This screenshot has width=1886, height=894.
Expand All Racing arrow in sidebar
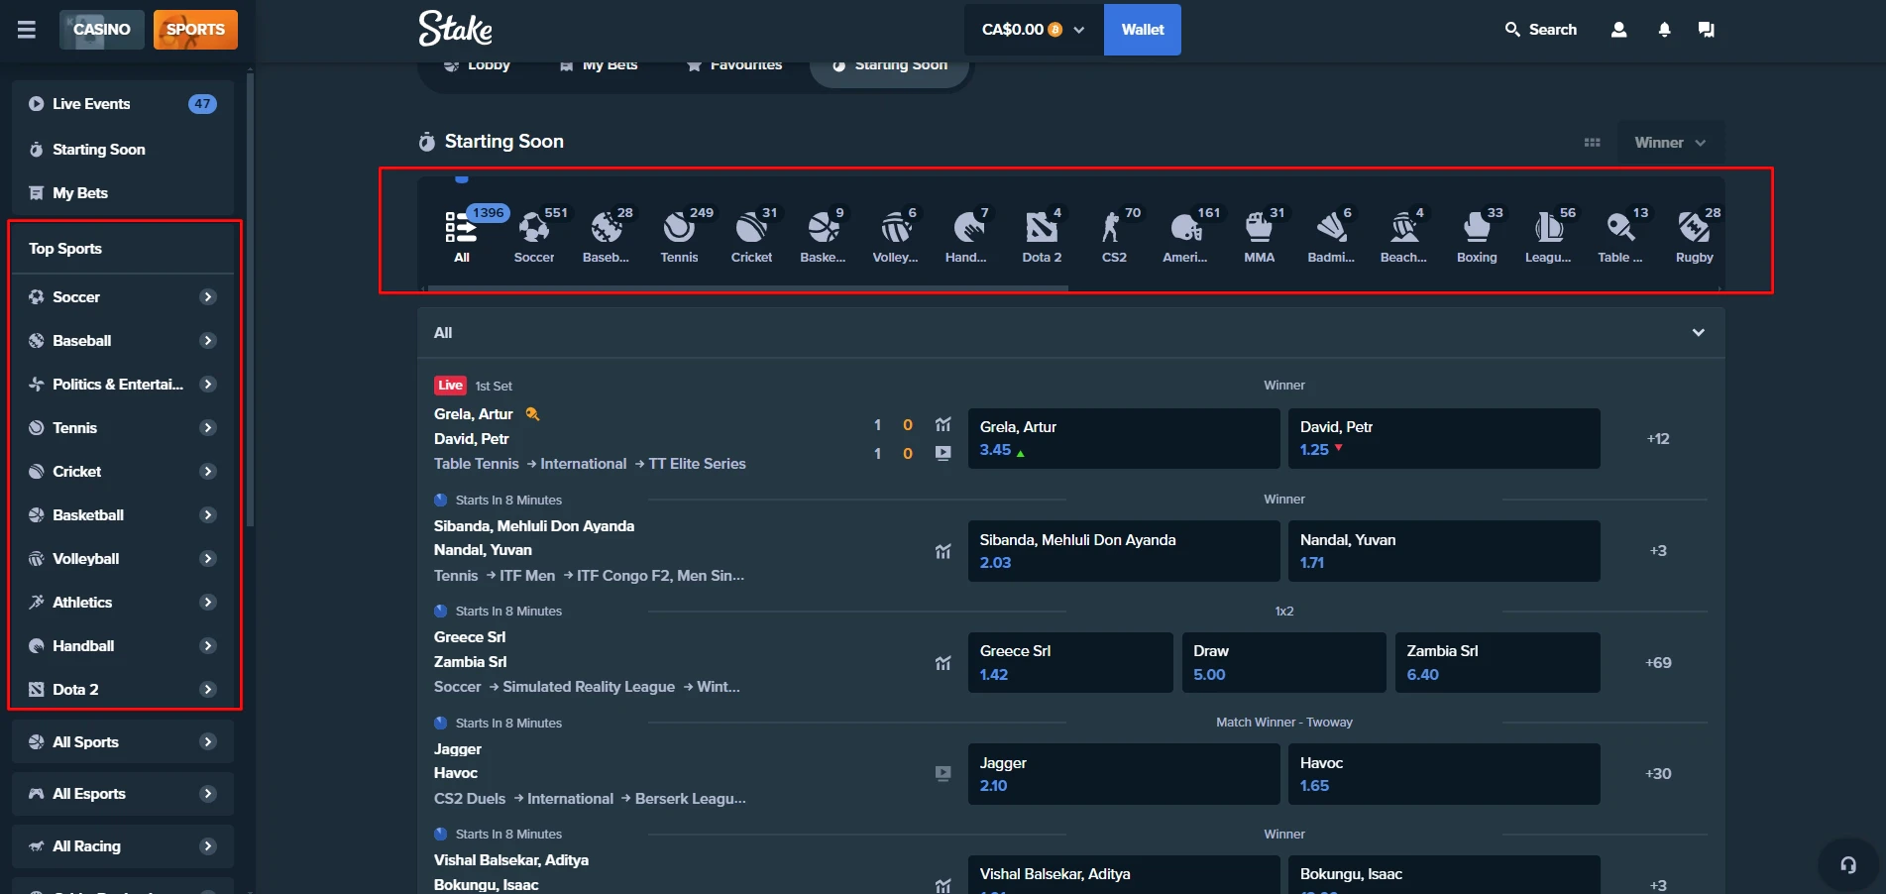[x=208, y=846]
